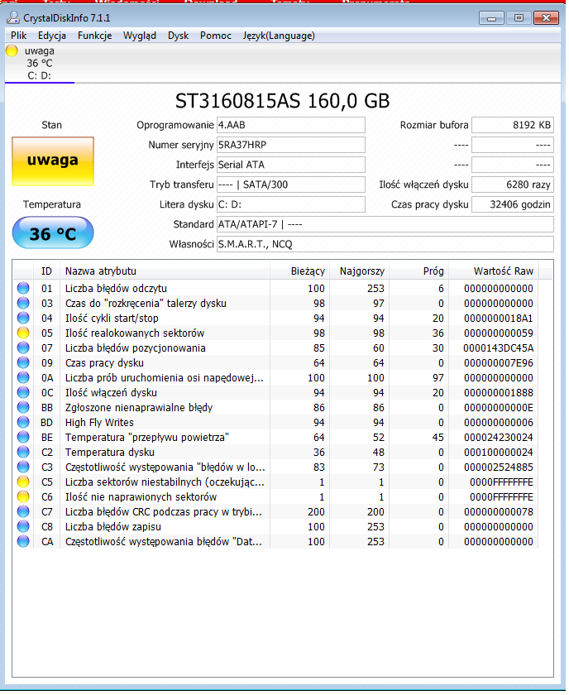Screen dimensions: 569x695
Task: Click the blue status orb for attribute 01
Action: pyautogui.click(x=23, y=289)
